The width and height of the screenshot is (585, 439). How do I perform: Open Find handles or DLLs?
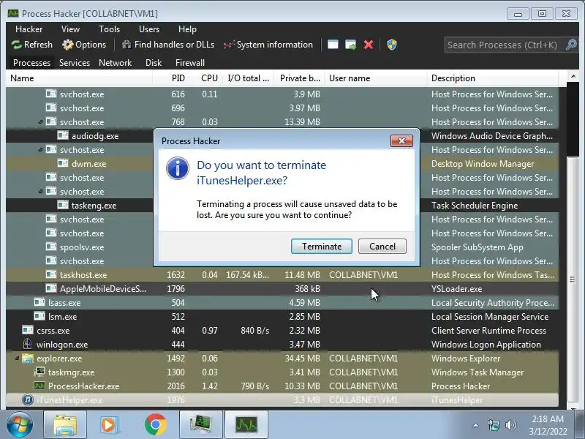(x=168, y=45)
